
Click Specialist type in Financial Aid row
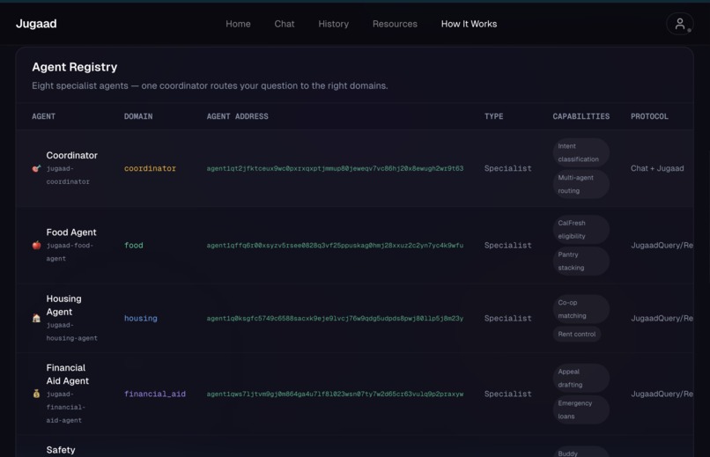(507, 394)
